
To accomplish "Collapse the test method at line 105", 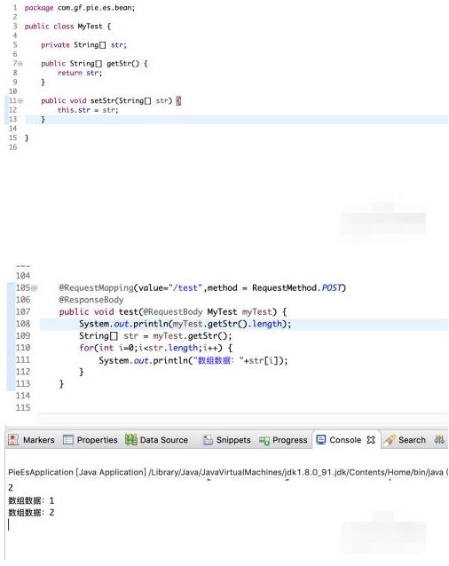I will click(x=34, y=287).
